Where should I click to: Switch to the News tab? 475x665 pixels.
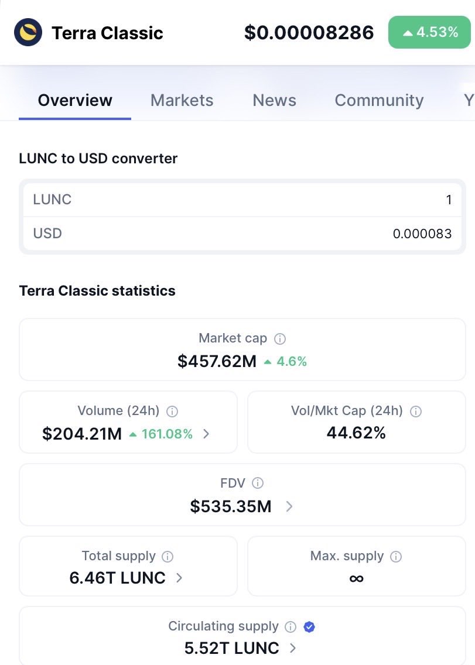(274, 101)
